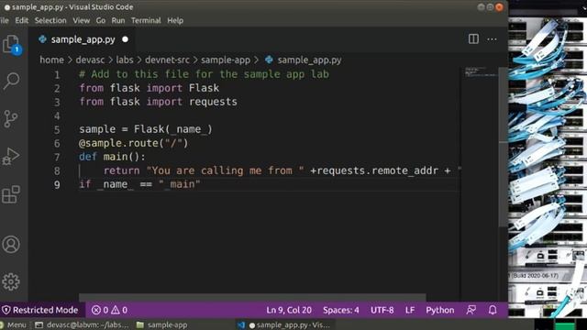587x330 pixels.
Task: Click 'labs' in the breadcrumb
Action: [x=125, y=60]
